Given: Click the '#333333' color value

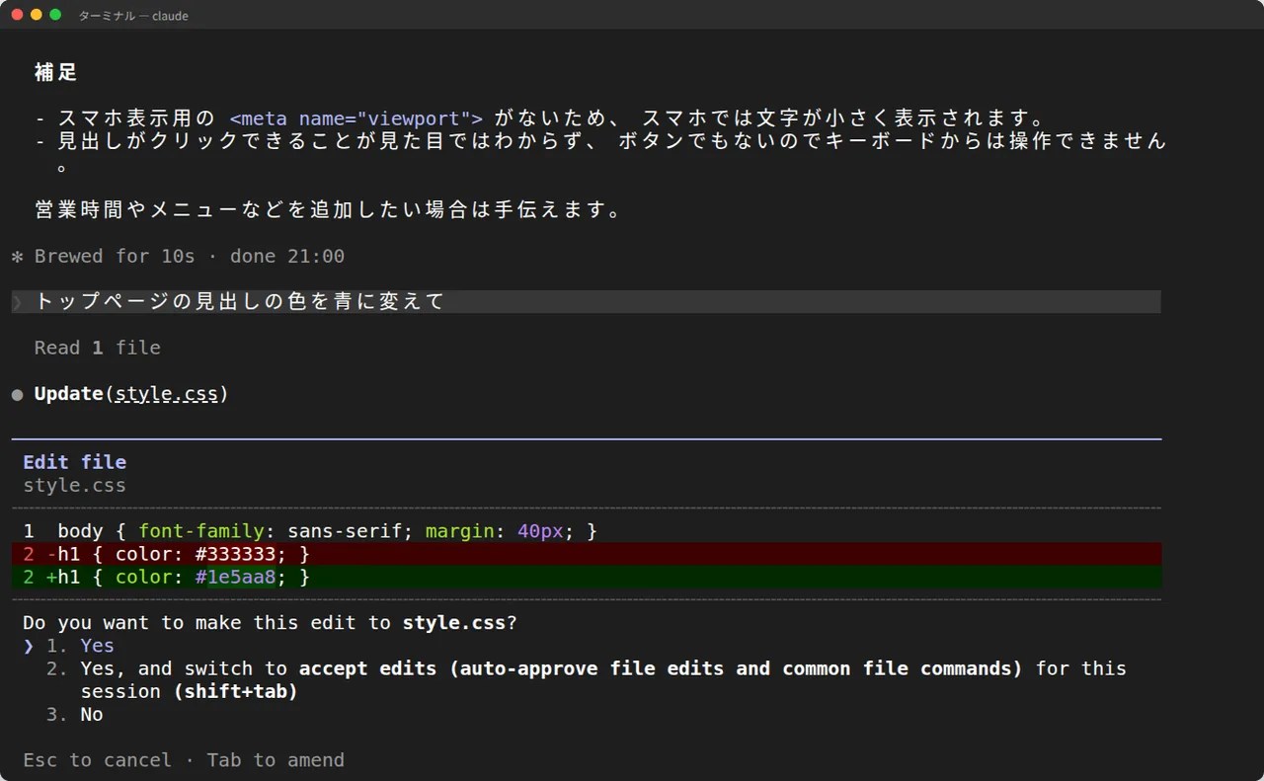Looking at the screenshot, I should [x=235, y=554].
